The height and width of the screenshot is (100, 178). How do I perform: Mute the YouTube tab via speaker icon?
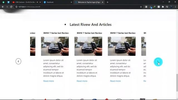[x=37, y=2]
